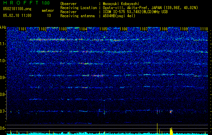Click time marker 1109
Viewport: 212px width, 135px height.
tap(184, 29)
